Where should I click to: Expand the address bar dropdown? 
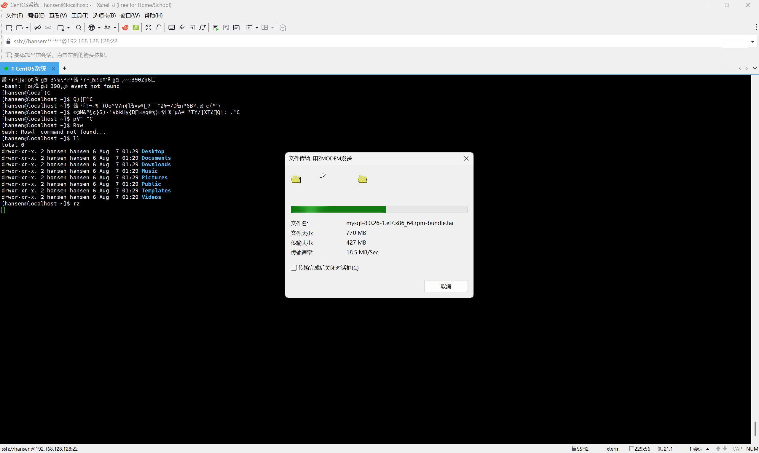pyautogui.click(x=752, y=42)
